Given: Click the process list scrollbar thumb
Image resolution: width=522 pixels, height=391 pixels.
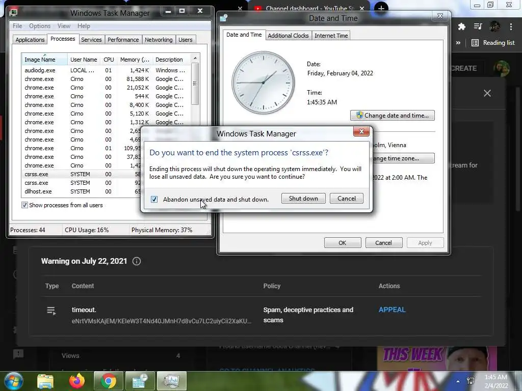Looking at the screenshot, I should coord(195,84).
